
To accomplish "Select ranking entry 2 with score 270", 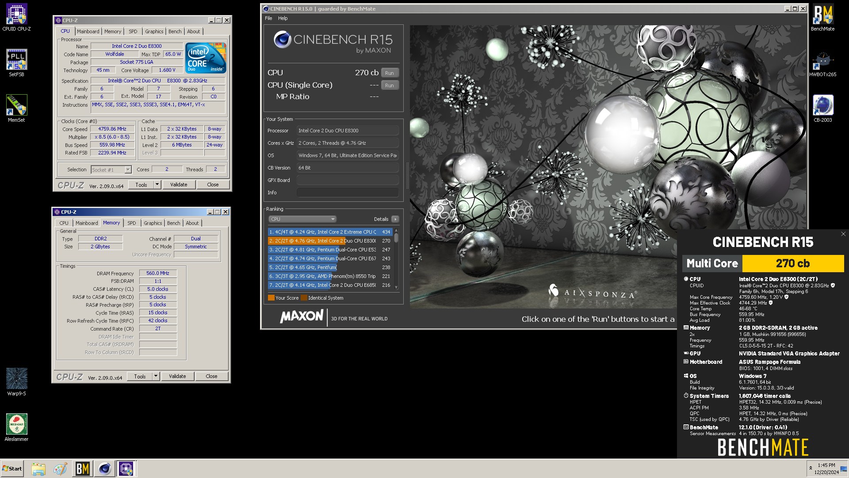I will click(330, 241).
